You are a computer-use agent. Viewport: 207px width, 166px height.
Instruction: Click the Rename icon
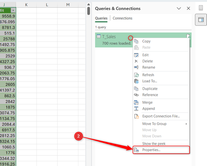click(136, 67)
